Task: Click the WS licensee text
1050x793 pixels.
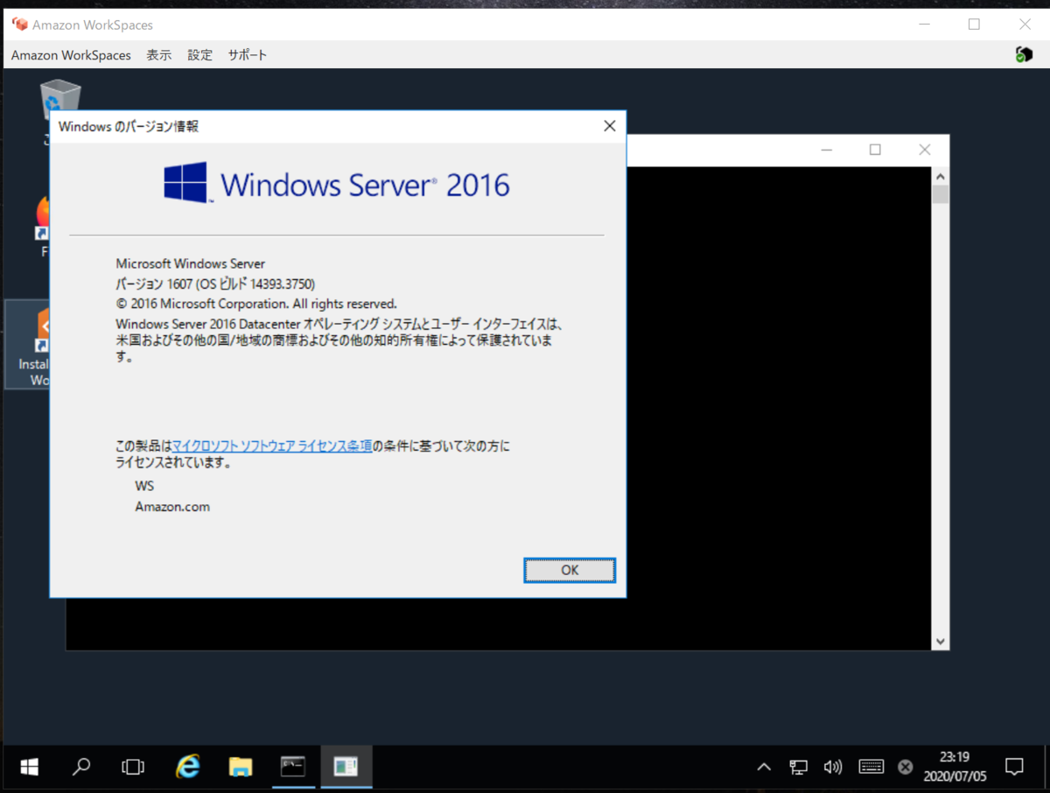Action: [x=144, y=486]
